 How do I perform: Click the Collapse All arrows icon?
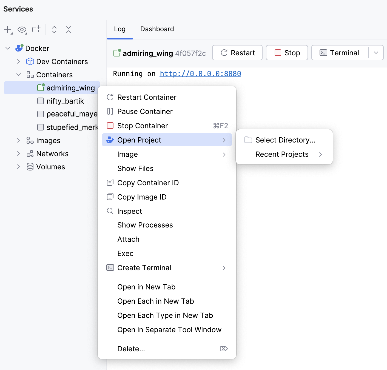click(x=69, y=29)
